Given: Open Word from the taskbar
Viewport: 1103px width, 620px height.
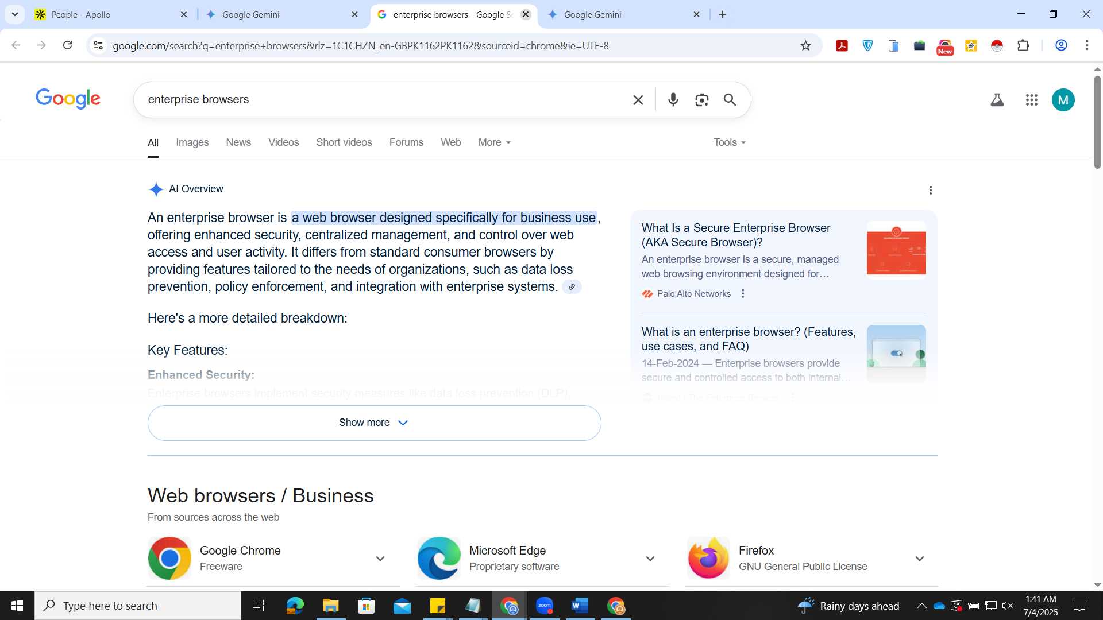Looking at the screenshot, I should pos(580,606).
